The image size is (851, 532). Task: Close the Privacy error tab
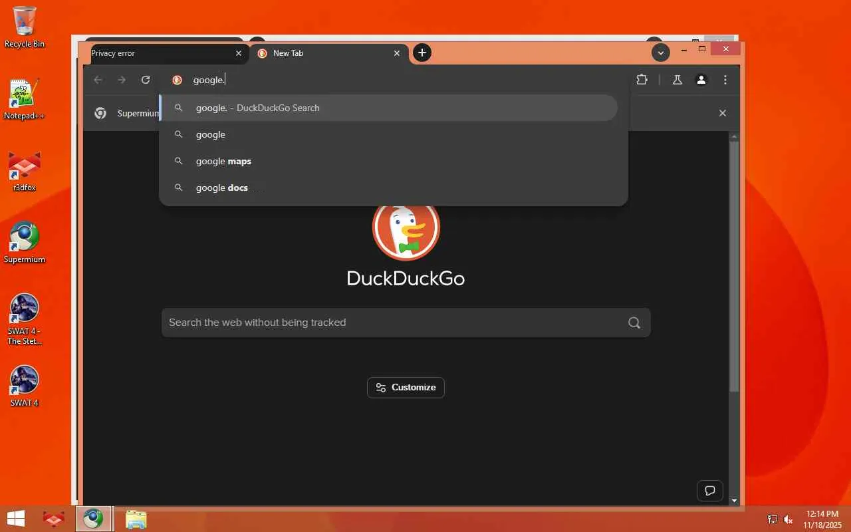239,53
